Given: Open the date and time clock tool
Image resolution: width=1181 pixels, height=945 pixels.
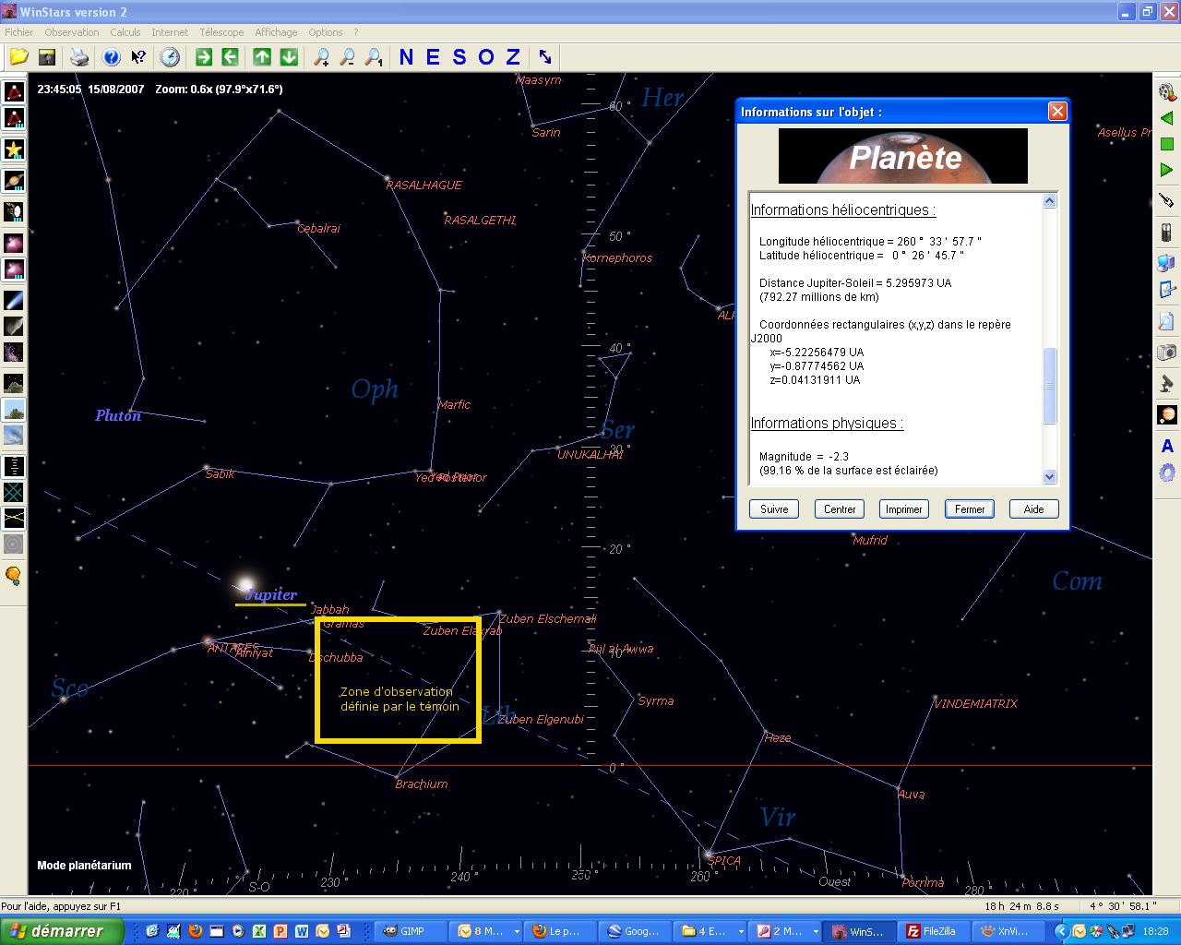Looking at the screenshot, I should point(170,57).
